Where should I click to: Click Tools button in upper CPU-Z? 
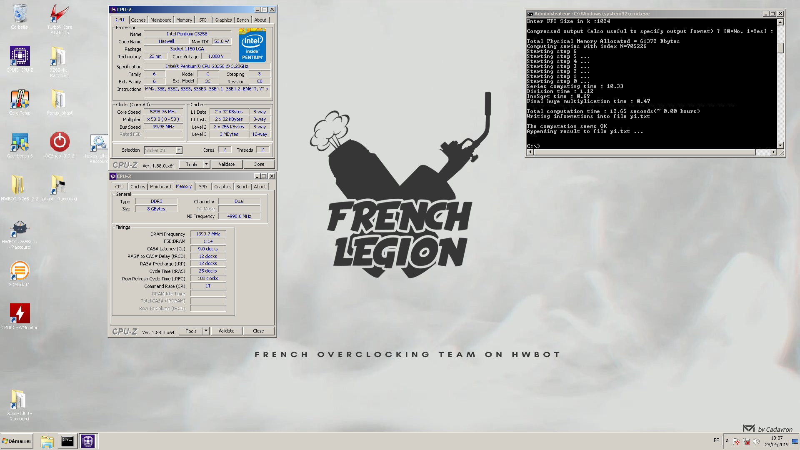191,165
